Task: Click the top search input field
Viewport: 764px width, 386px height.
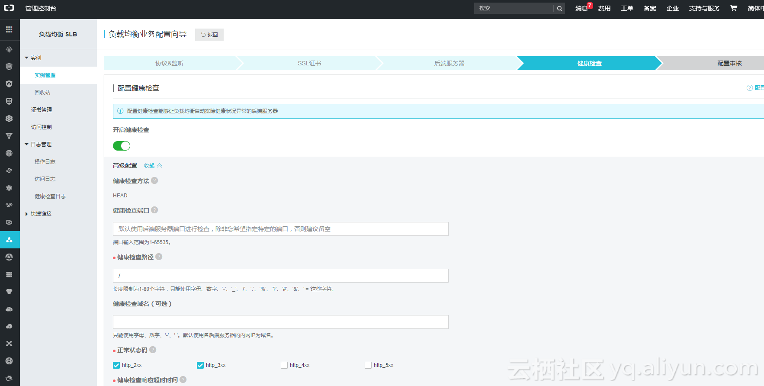Action: (514, 8)
